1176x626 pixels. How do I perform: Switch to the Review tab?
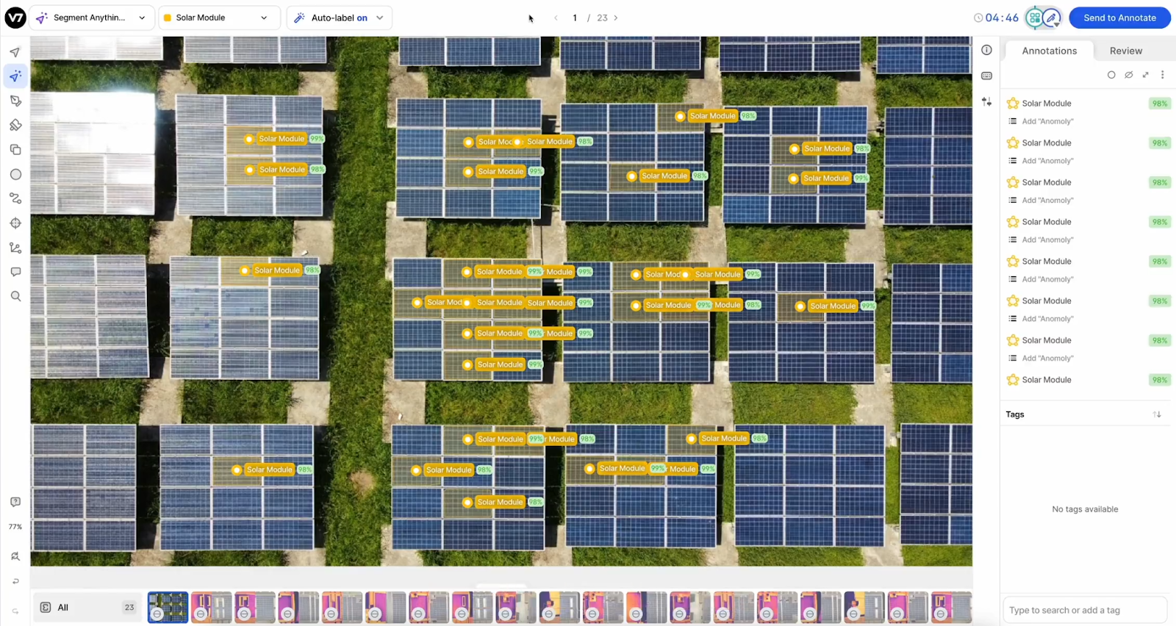[1125, 51]
